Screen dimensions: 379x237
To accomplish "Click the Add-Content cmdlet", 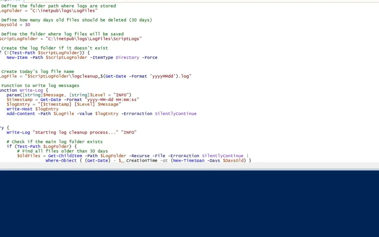I will [21, 114].
